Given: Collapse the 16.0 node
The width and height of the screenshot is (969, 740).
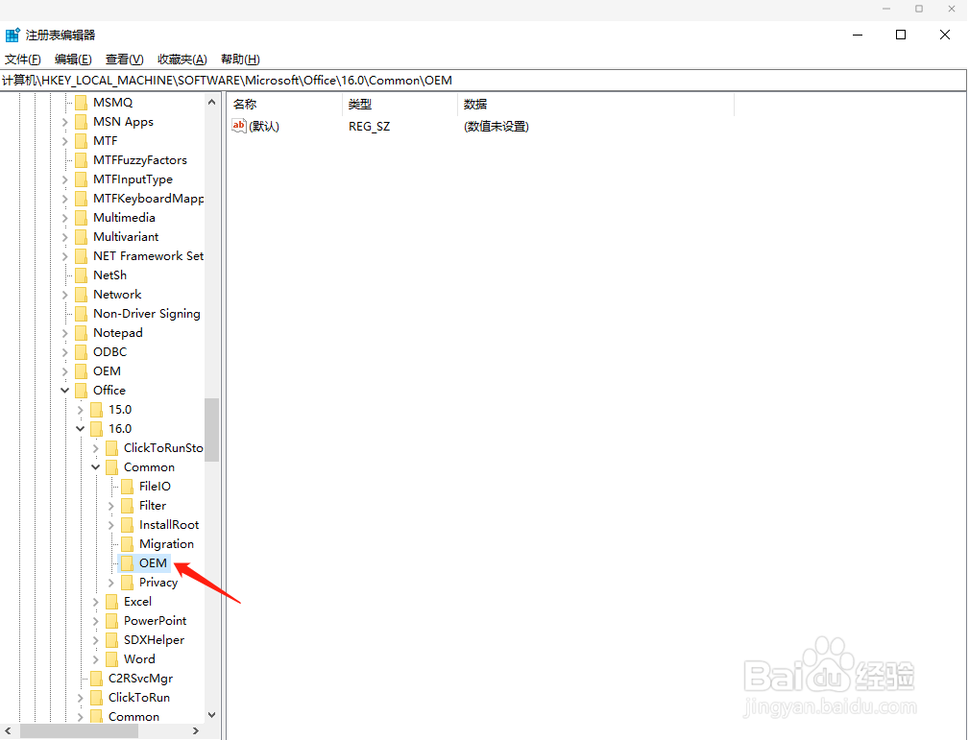Looking at the screenshot, I should [x=80, y=428].
